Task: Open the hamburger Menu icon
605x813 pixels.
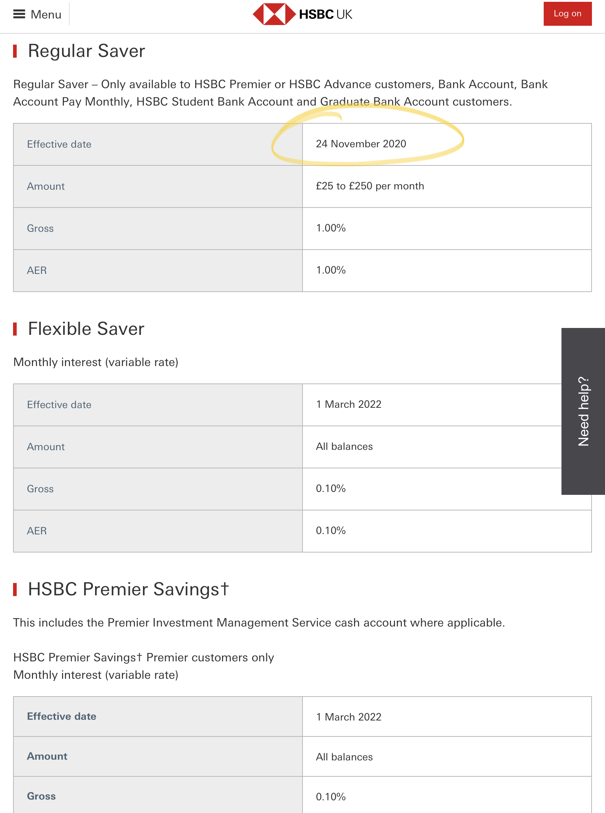Action: coord(19,14)
